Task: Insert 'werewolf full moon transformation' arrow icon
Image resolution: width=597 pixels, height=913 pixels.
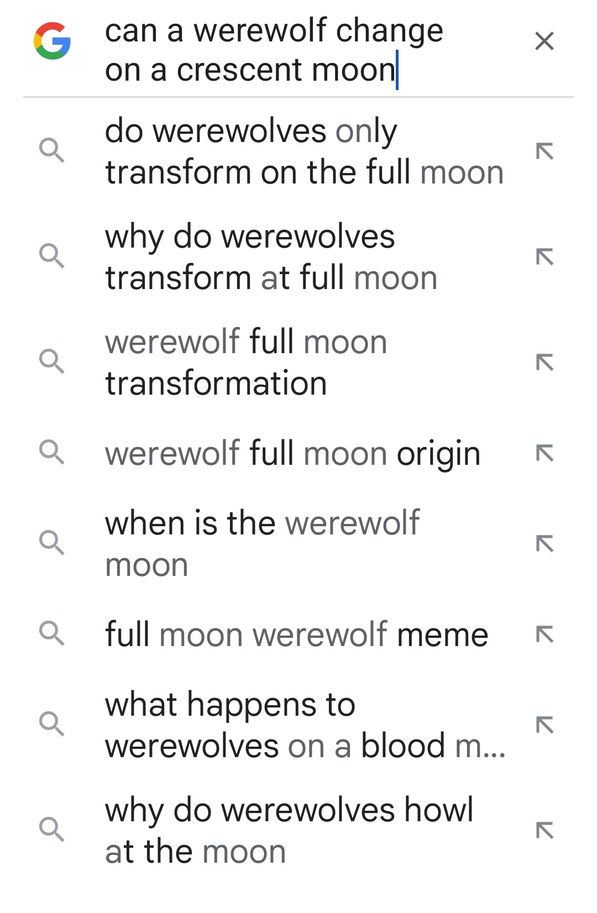Action: coord(544,362)
